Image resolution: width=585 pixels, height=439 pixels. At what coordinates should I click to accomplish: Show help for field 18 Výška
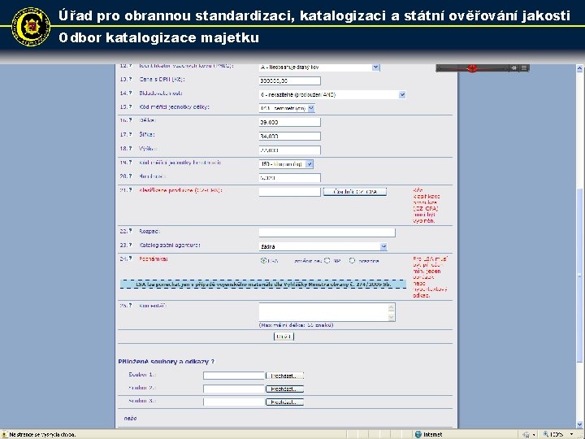tap(131, 148)
